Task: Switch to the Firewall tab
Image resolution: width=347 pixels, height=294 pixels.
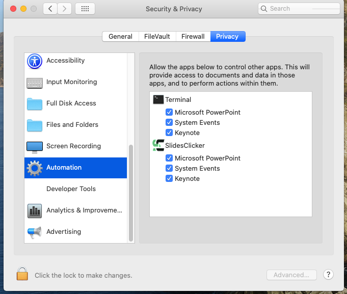Action: coord(193,36)
